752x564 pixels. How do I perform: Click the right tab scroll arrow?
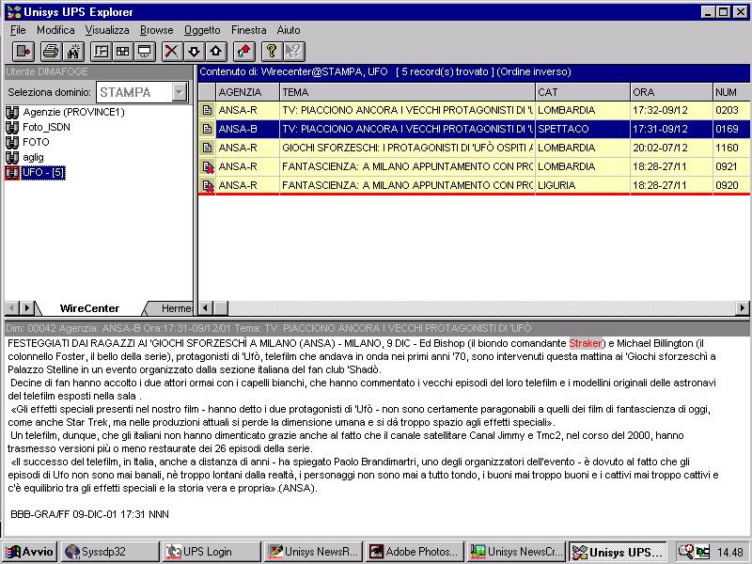click(27, 308)
